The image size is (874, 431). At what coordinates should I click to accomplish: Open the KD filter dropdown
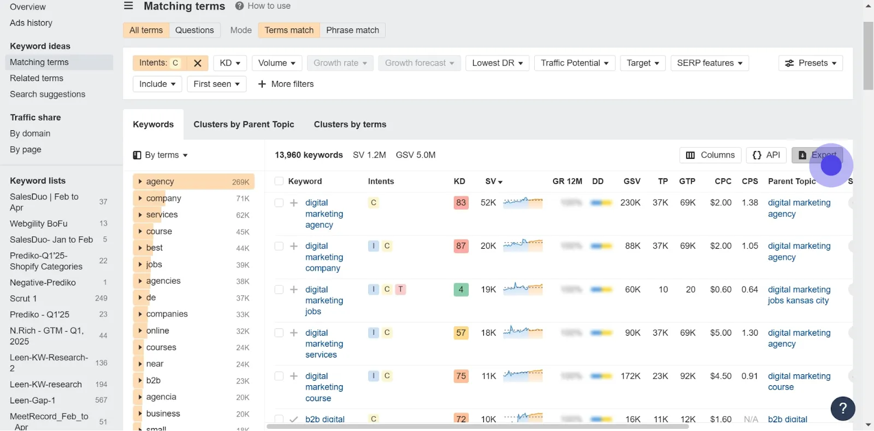pyautogui.click(x=230, y=63)
